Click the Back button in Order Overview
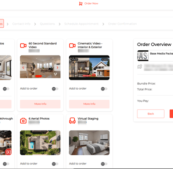This screenshot has height=169, width=173. coord(151,114)
